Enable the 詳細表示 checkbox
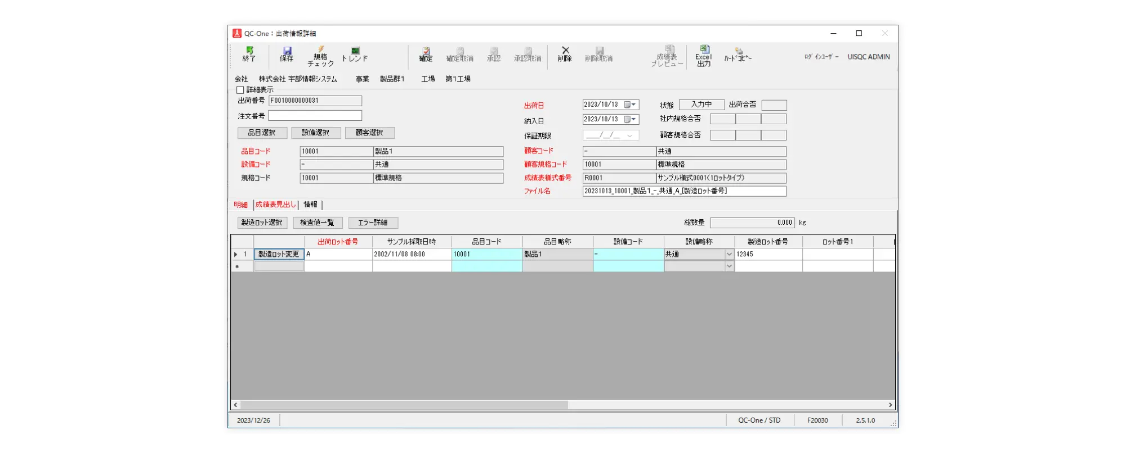 pos(240,90)
